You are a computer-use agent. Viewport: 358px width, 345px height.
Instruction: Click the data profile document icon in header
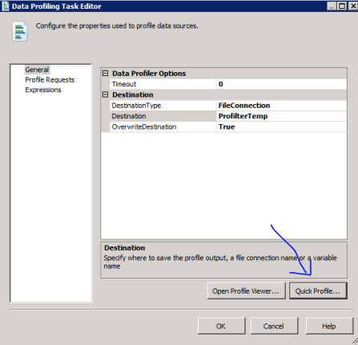(19, 31)
